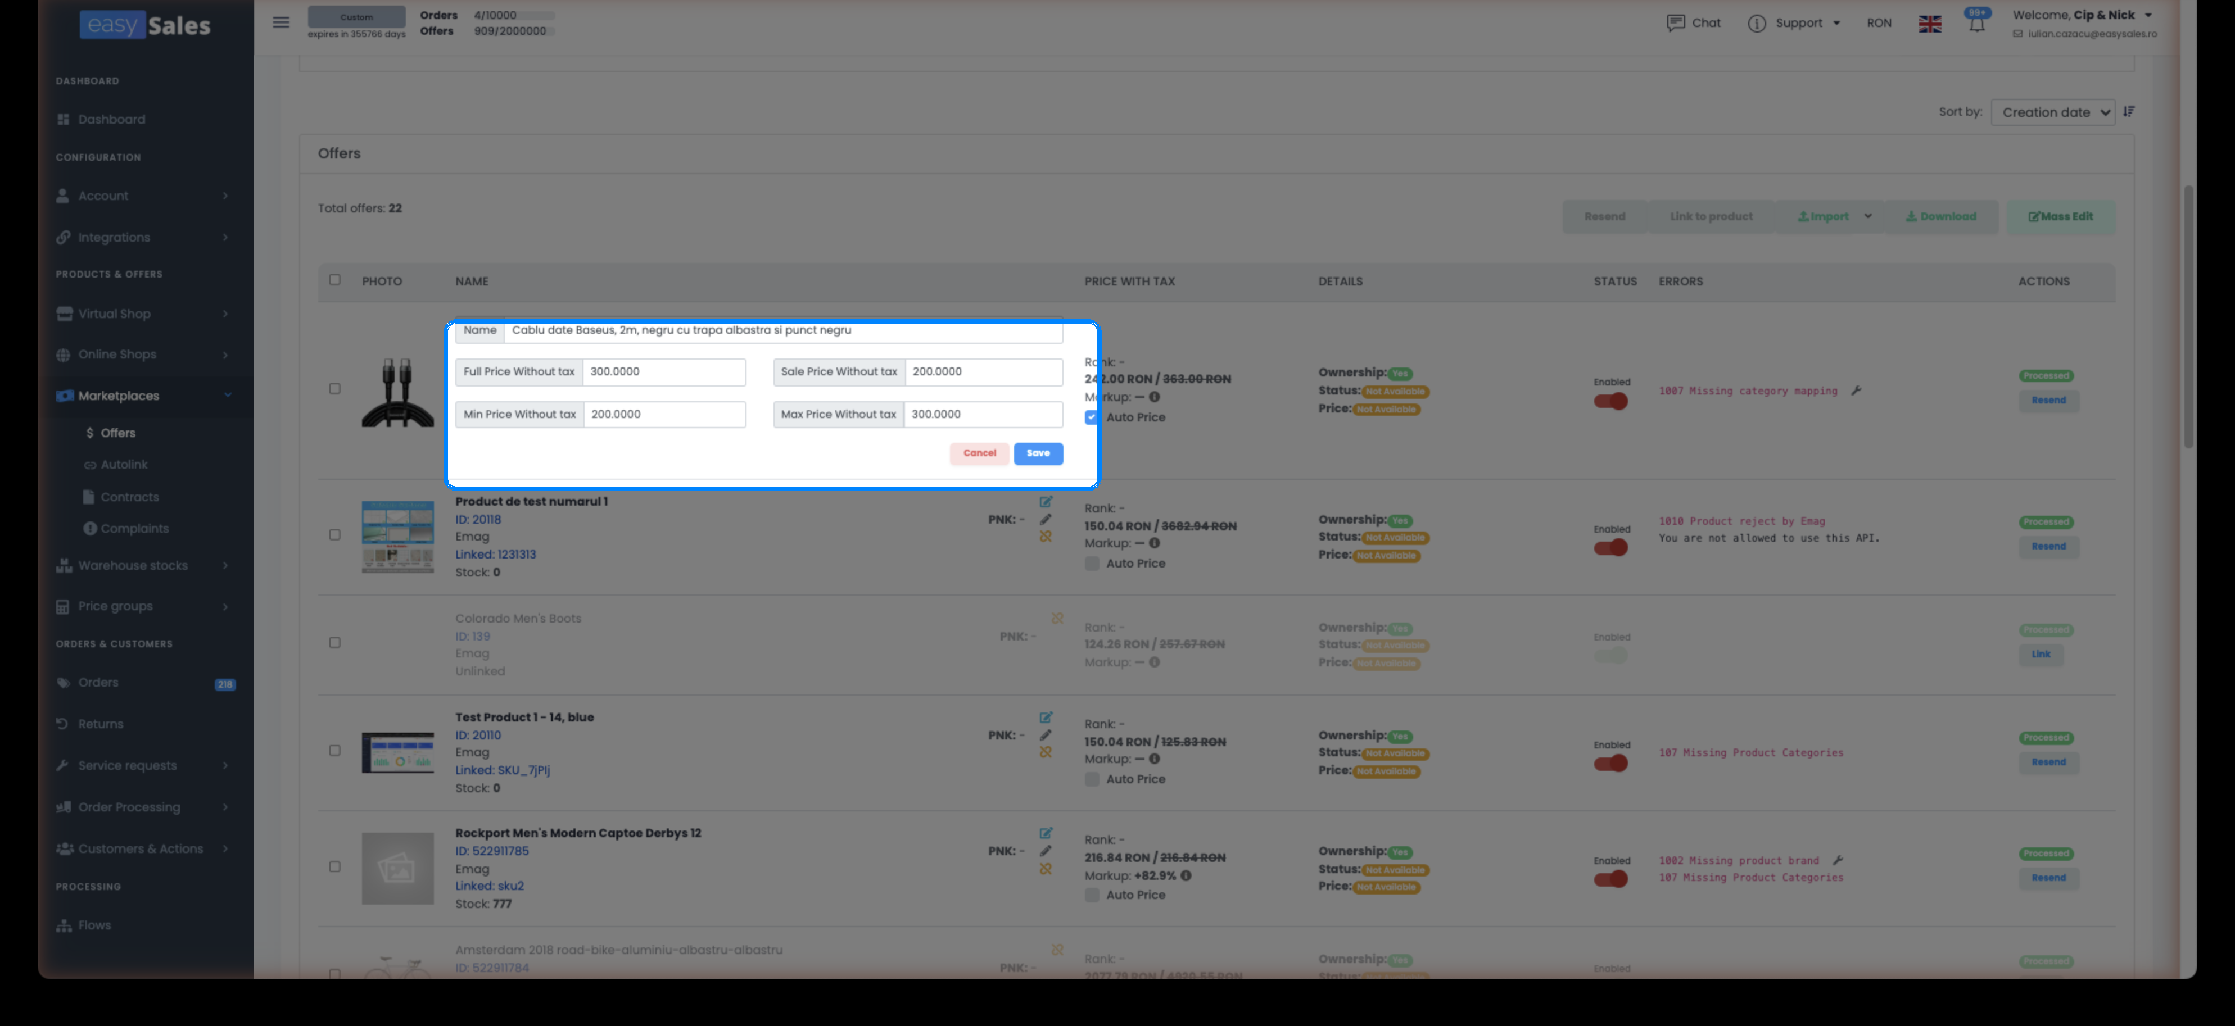Click the Mass Edit button
2235x1026 pixels.
click(x=2061, y=217)
